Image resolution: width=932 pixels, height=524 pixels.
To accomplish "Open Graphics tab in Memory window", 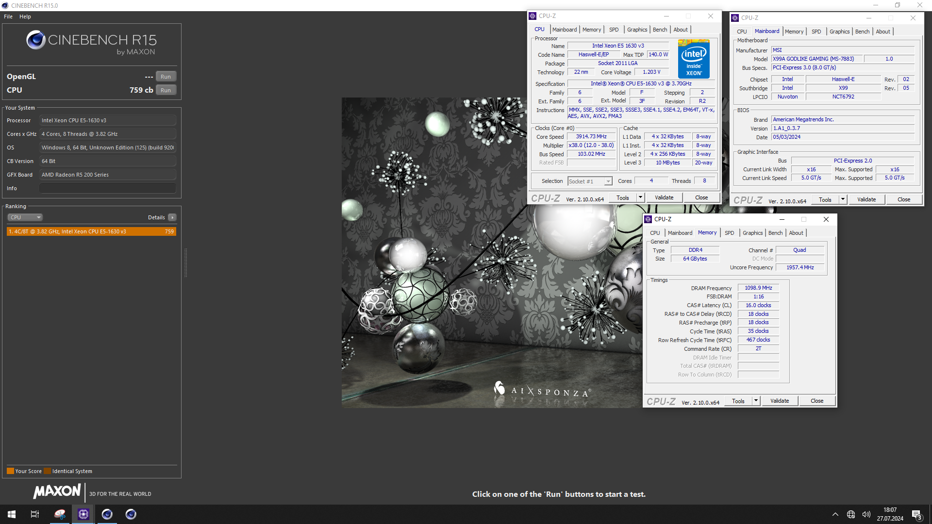I will [x=753, y=233].
